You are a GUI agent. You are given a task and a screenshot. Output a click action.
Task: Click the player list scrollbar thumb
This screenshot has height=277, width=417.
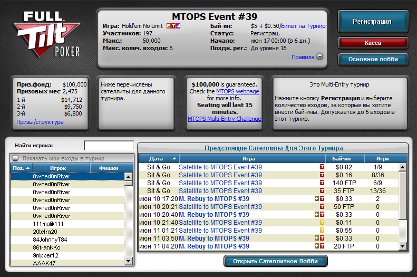coord(129,183)
